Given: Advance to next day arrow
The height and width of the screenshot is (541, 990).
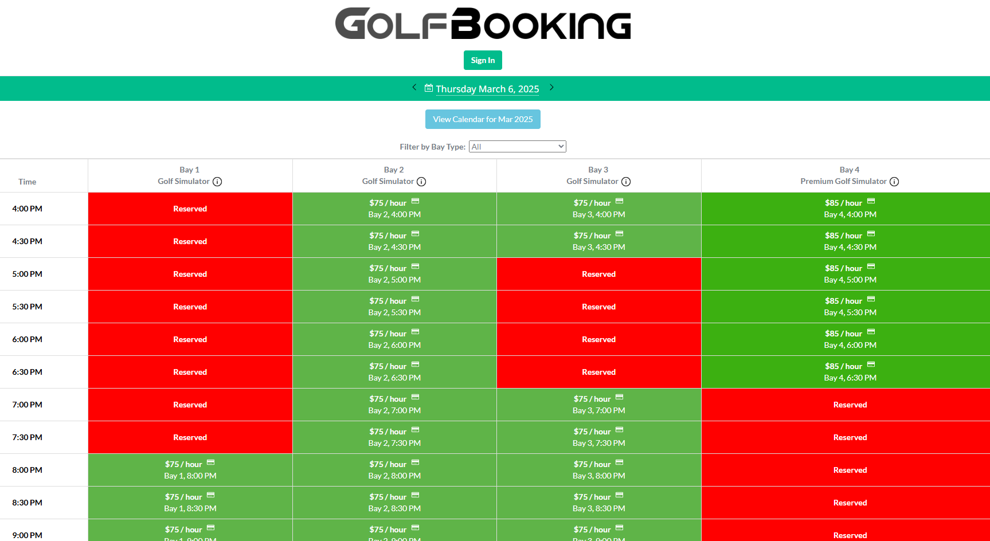Looking at the screenshot, I should tap(551, 88).
